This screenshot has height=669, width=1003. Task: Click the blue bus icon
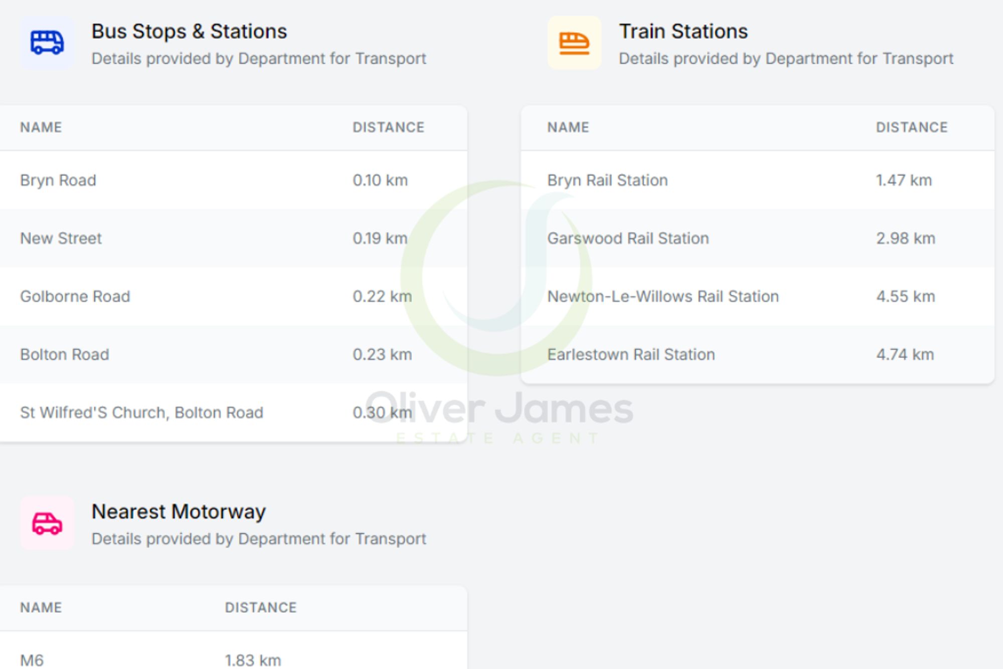point(47,43)
